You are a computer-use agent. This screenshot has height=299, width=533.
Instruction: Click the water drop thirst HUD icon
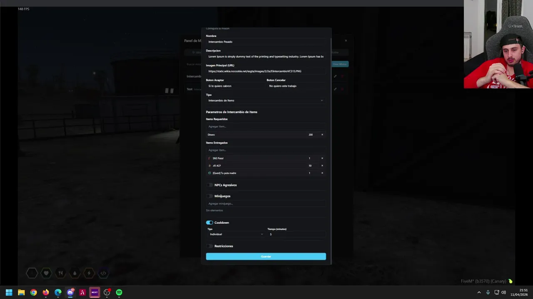click(75, 273)
